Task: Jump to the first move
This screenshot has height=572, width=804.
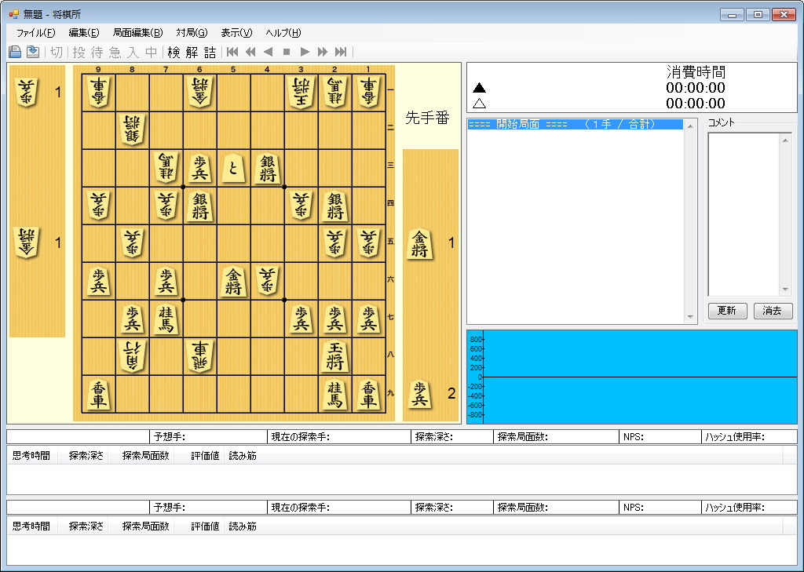Action: point(232,52)
